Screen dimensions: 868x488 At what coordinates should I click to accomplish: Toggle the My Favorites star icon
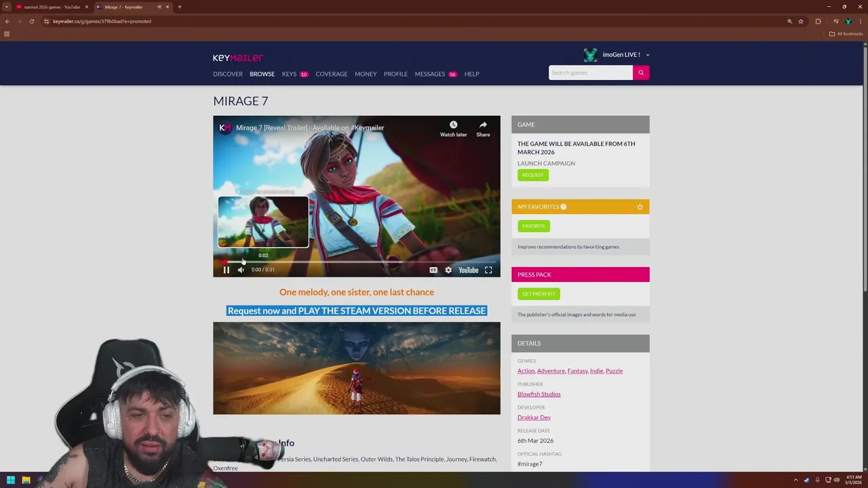(639, 207)
